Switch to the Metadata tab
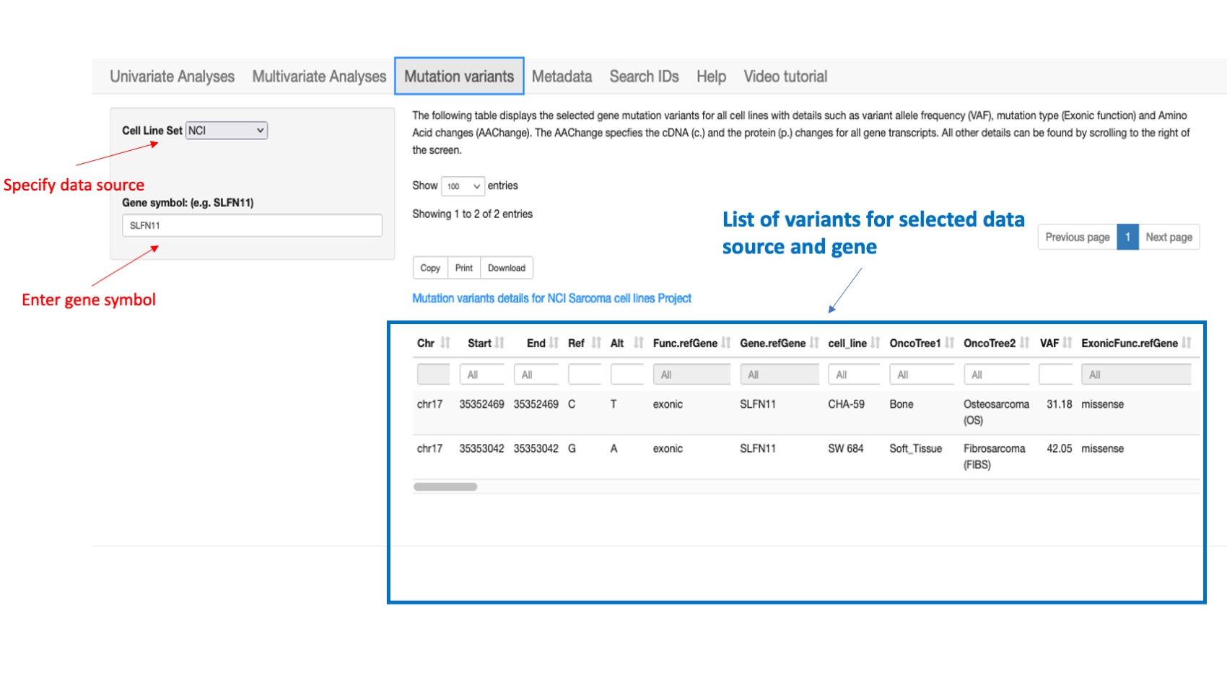The image size is (1227, 690). tap(562, 77)
